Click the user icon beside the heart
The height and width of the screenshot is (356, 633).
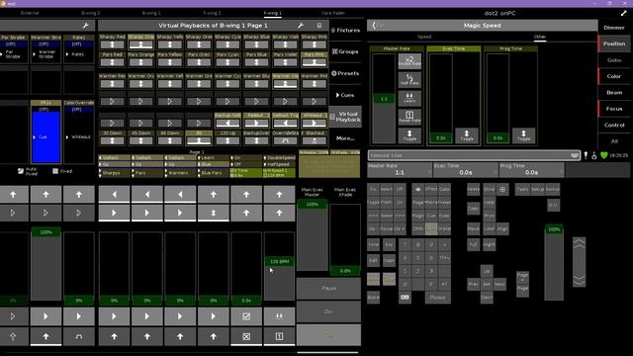coord(594,155)
